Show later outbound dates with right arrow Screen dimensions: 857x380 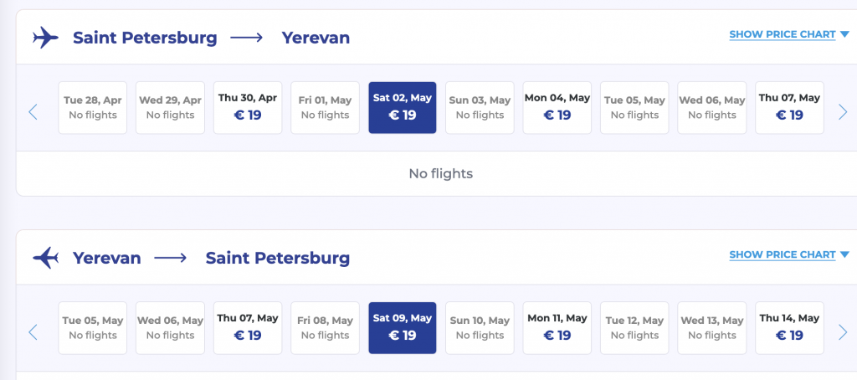(x=843, y=111)
